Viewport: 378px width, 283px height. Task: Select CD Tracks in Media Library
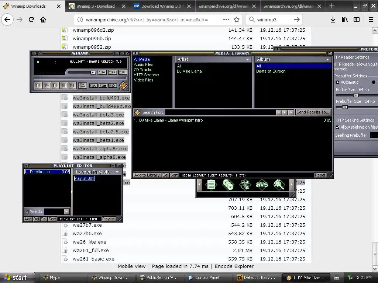tap(143, 70)
